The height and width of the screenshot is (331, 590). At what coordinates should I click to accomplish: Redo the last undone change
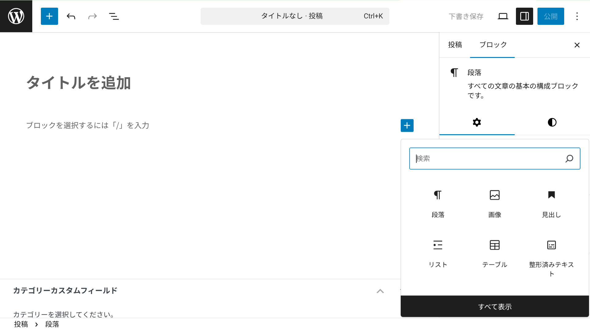coord(92,16)
